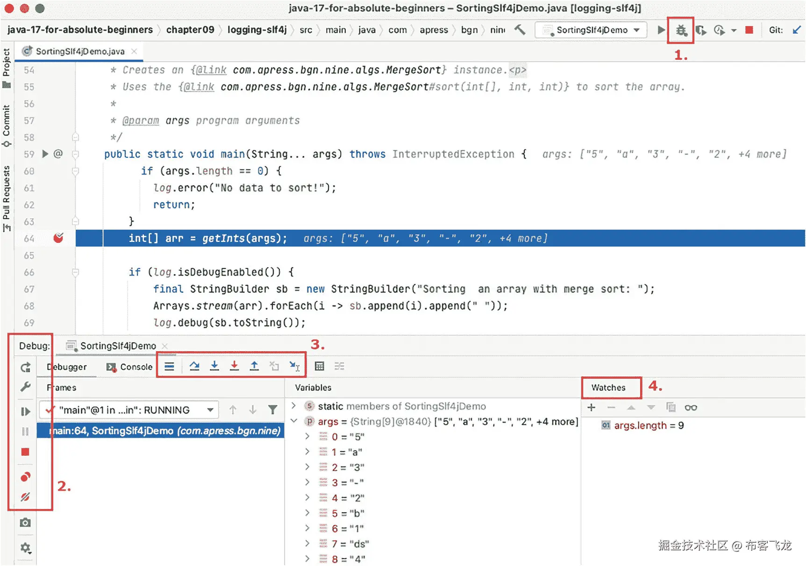Expand static members of SortingSlf4jDemo
The width and height of the screenshot is (806, 566).
(293, 406)
